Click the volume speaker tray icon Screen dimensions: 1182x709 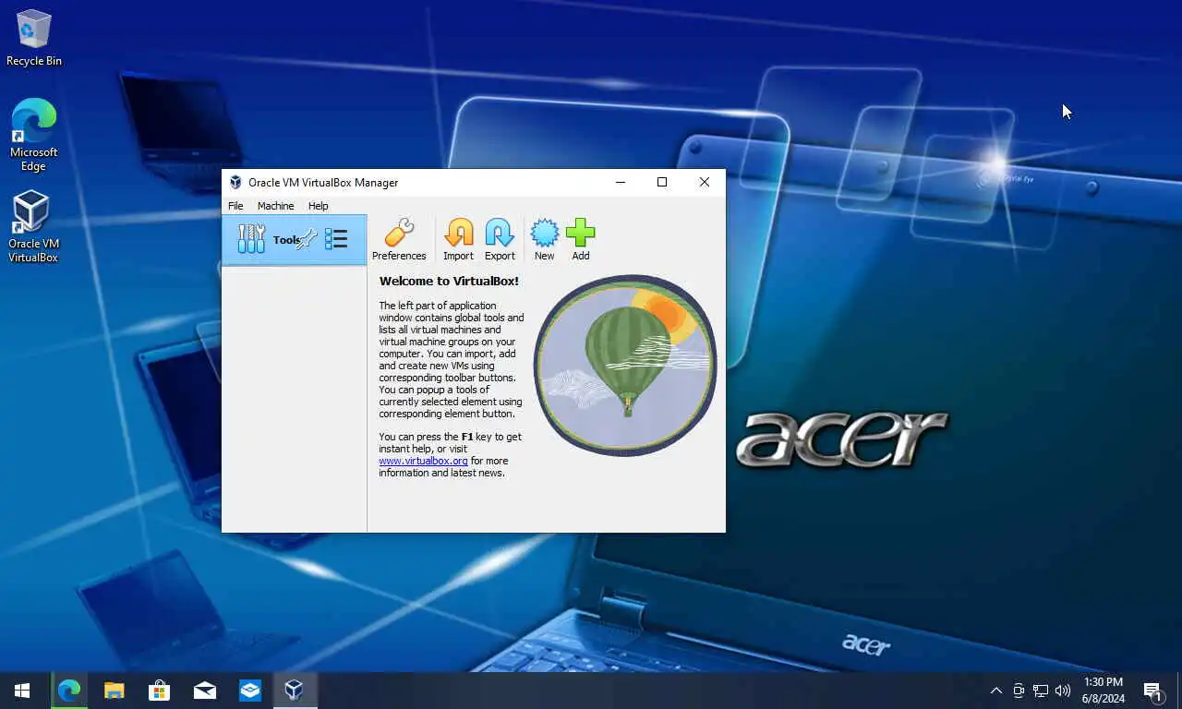click(x=1063, y=691)
